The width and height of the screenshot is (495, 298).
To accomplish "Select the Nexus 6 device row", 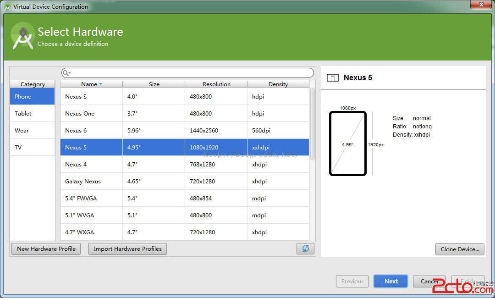I will (184, 131).
